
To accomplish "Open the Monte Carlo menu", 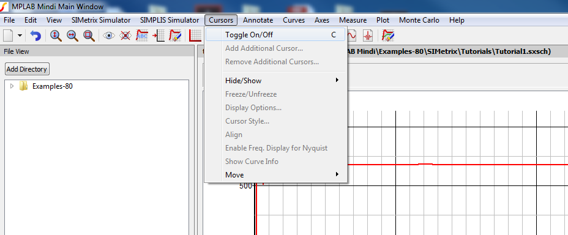I will pos(419,20).
